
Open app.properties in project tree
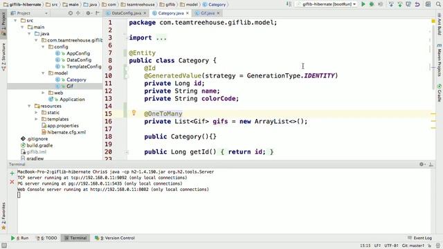[63, 126]
